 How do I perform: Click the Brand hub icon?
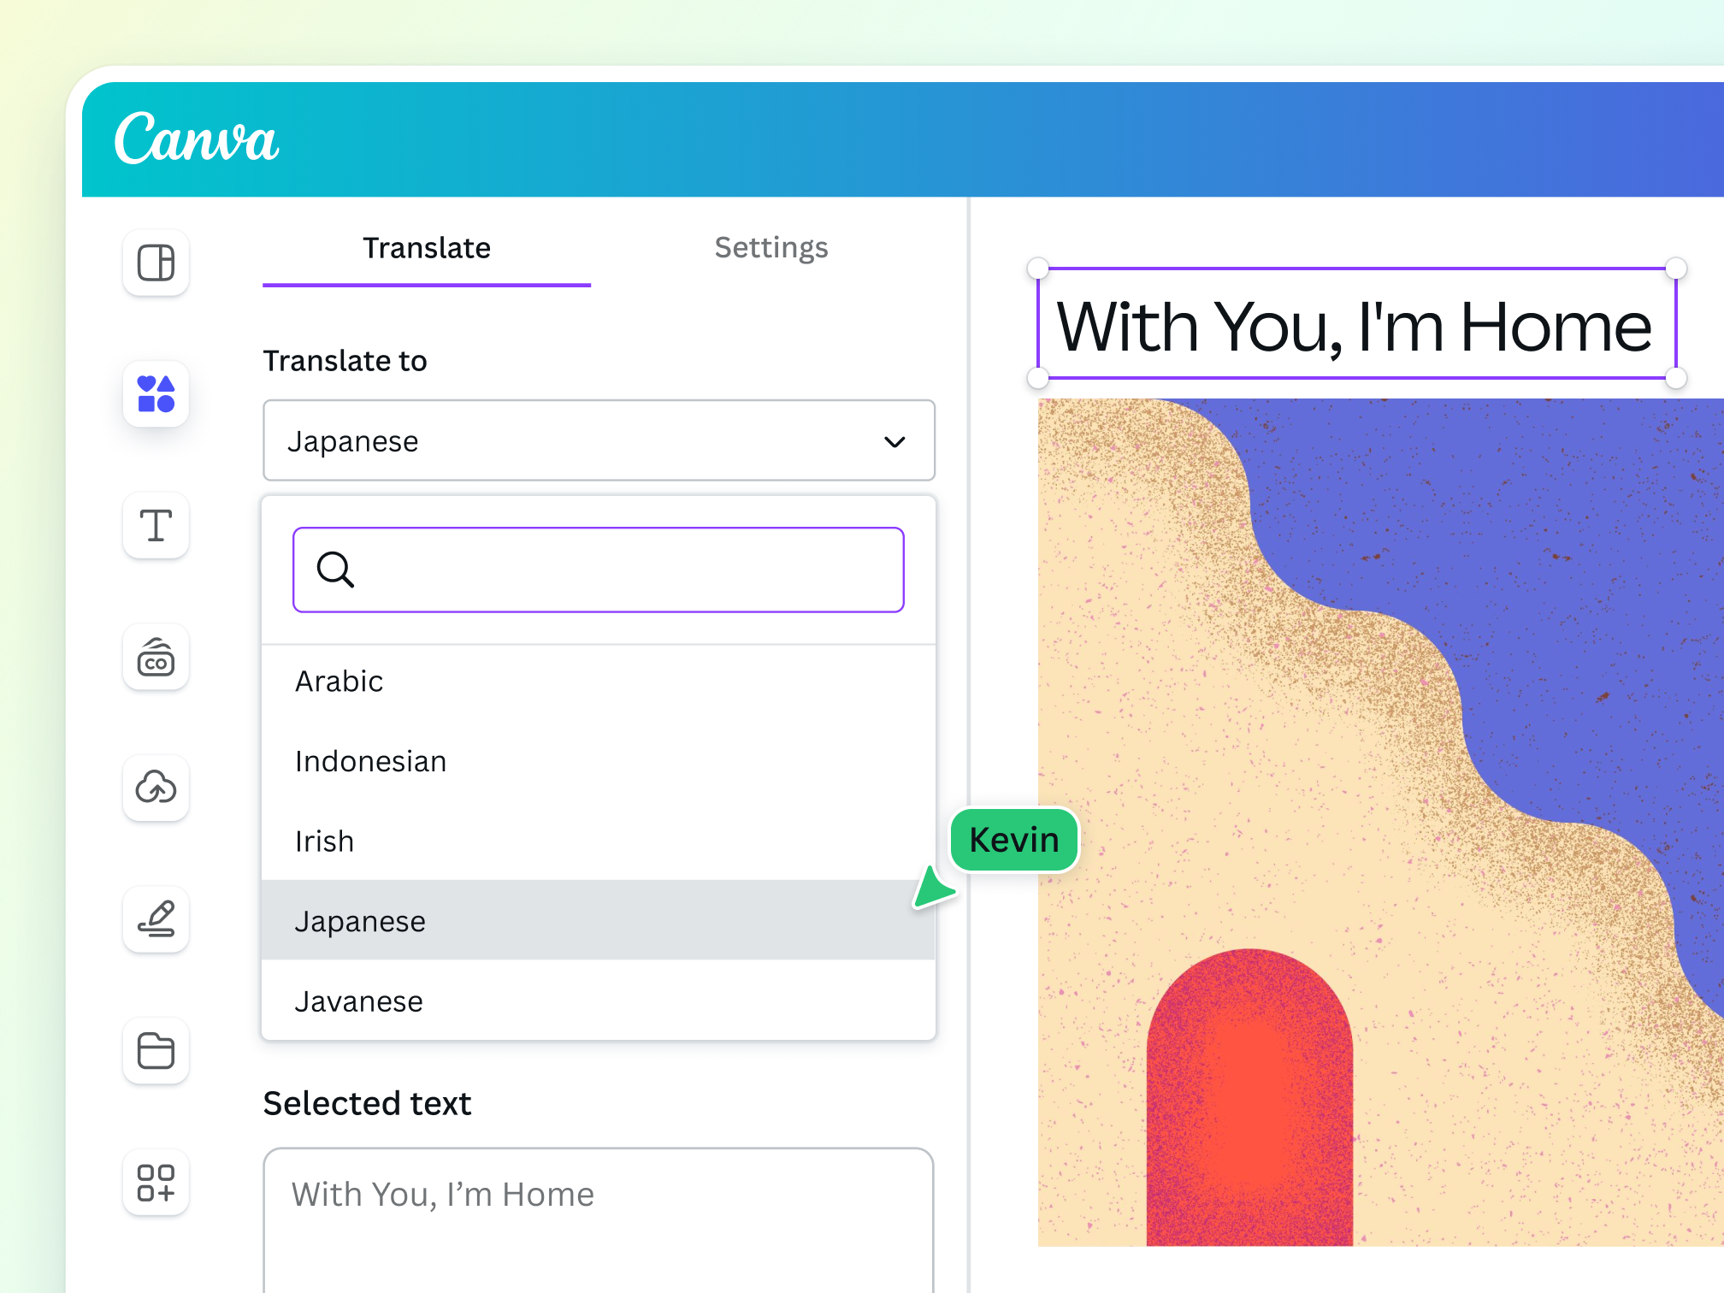point(156,657)
